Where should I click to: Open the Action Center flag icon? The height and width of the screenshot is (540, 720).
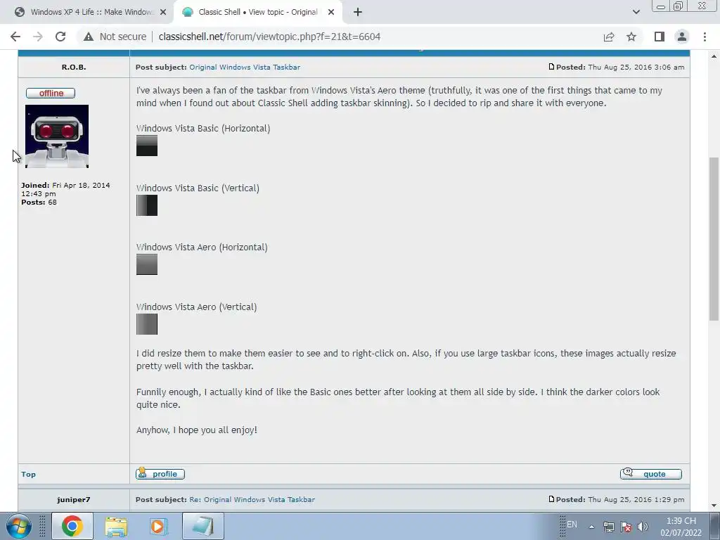(x=625, y=527)
